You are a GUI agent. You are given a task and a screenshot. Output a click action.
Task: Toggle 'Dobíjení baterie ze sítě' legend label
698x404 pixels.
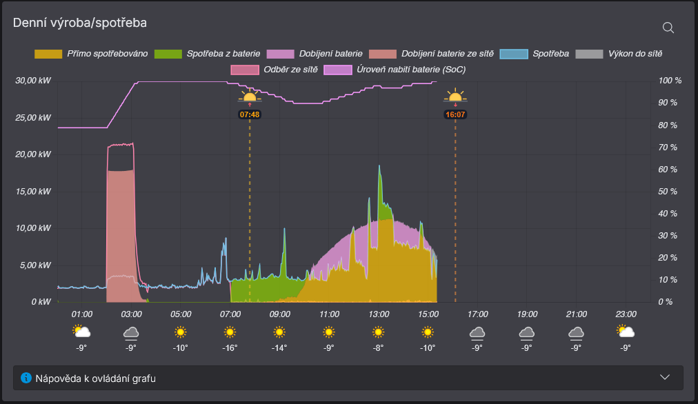[447, 53]
